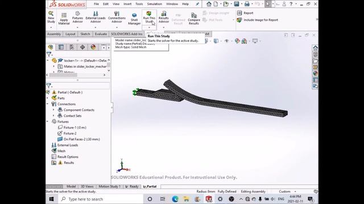Expand Contact Sets in the study tree

pos(53,116)
